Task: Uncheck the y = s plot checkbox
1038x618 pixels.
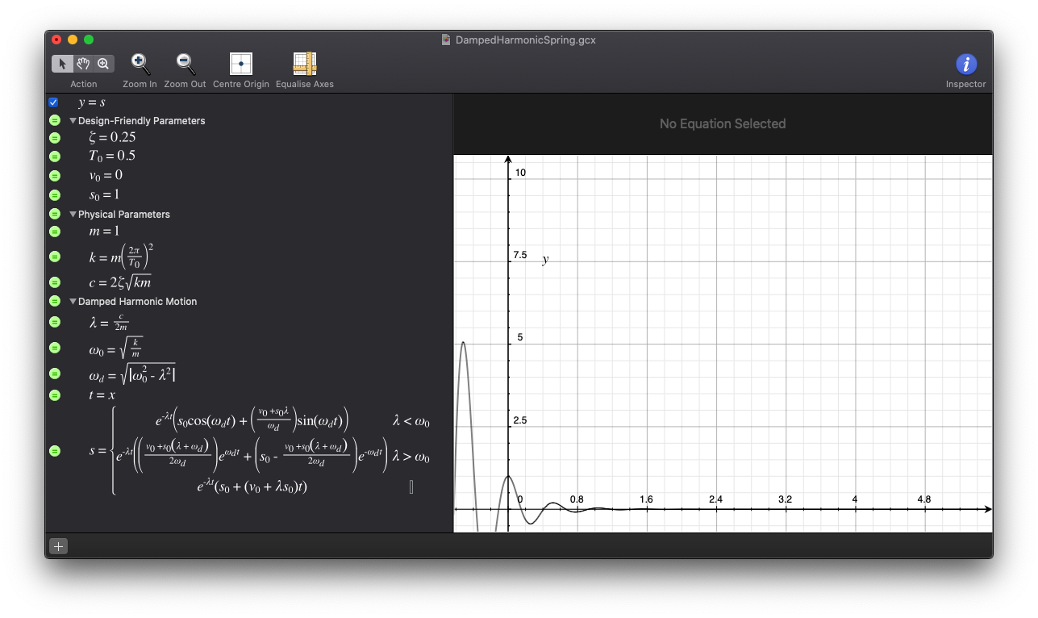Action: [53, 102]
